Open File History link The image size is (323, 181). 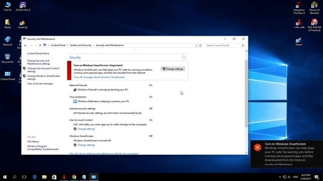[33, 141]
